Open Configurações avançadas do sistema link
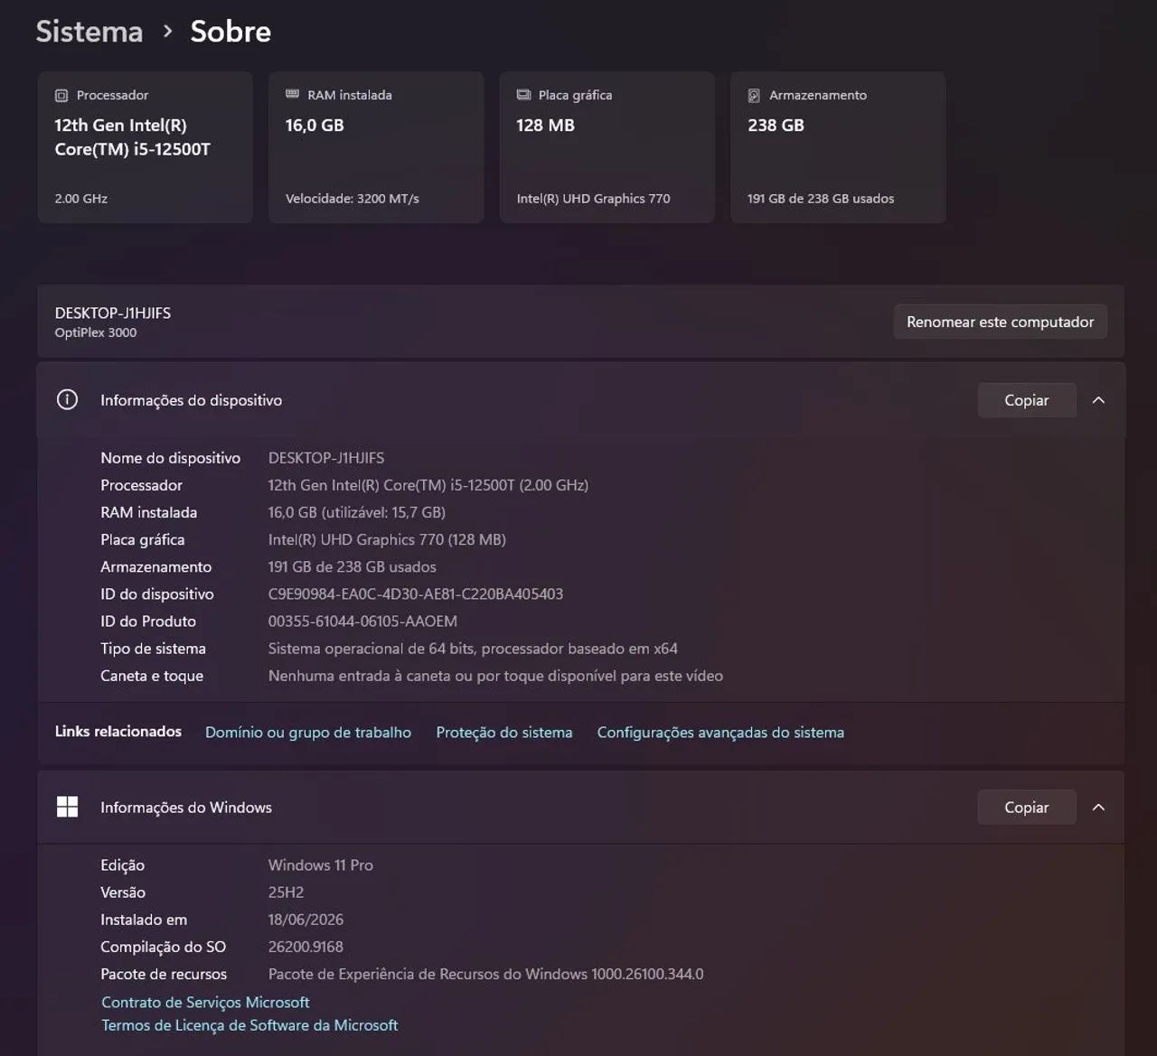This screenshot has width=1157, height=1056. pyautogui.click(x=720, y=733)
